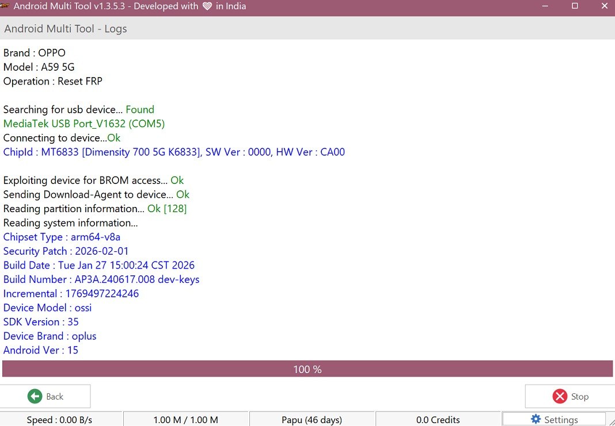This screenshot has width=615, height=426.
Task: Click the 1.00 M / 1.00 M transfer panel
Action: 185,420
